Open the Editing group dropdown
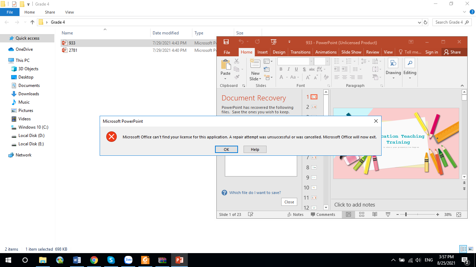 pos(410,69)
